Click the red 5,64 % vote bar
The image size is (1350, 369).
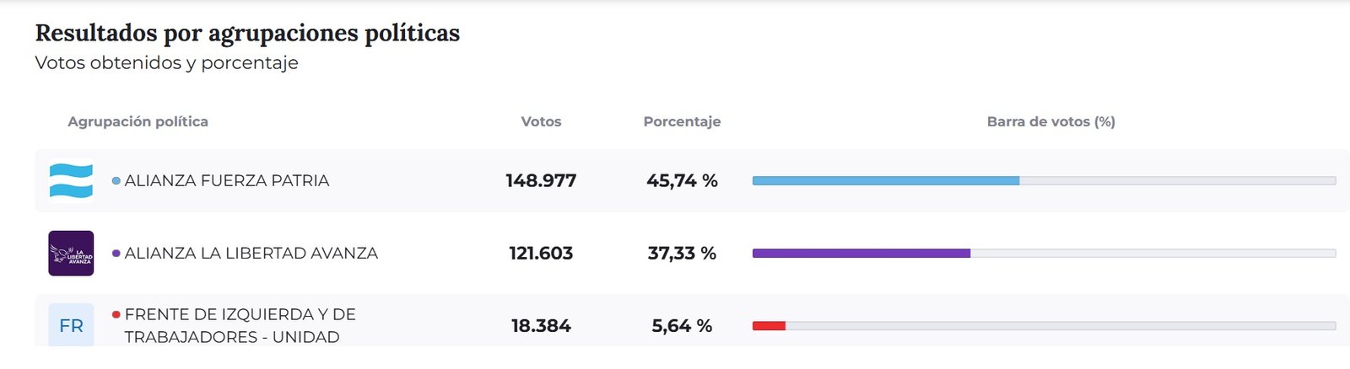[769, 325]
